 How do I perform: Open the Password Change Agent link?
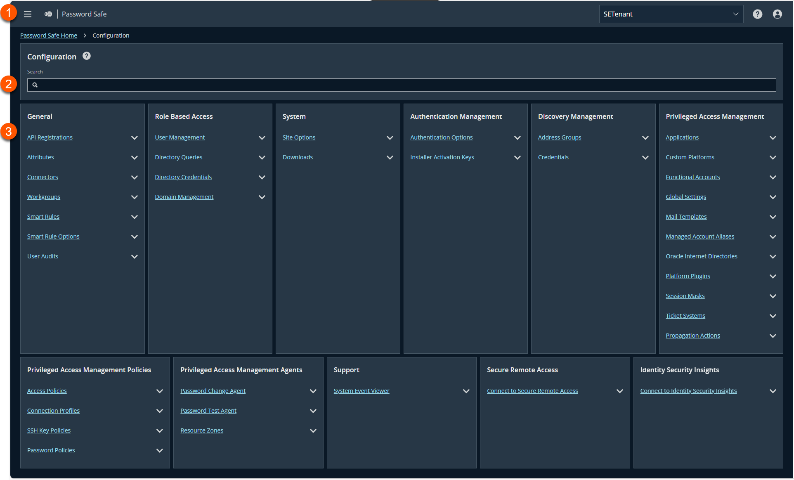pos(213,391)
